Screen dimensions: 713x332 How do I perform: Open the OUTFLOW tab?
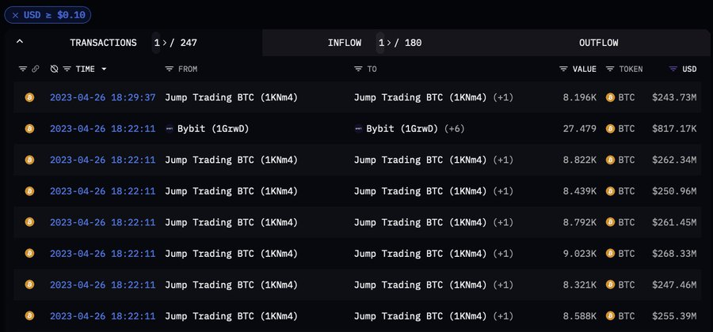(x=598, y=43)
